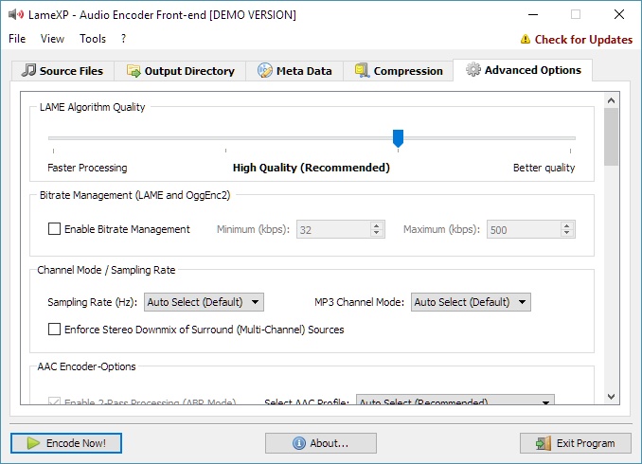Click the About... button
This screenshot has width=642, height=464.
tap(321, 443)
